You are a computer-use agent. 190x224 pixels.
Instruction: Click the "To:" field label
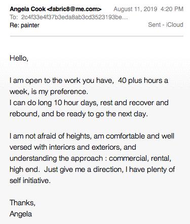pos(14,17)
